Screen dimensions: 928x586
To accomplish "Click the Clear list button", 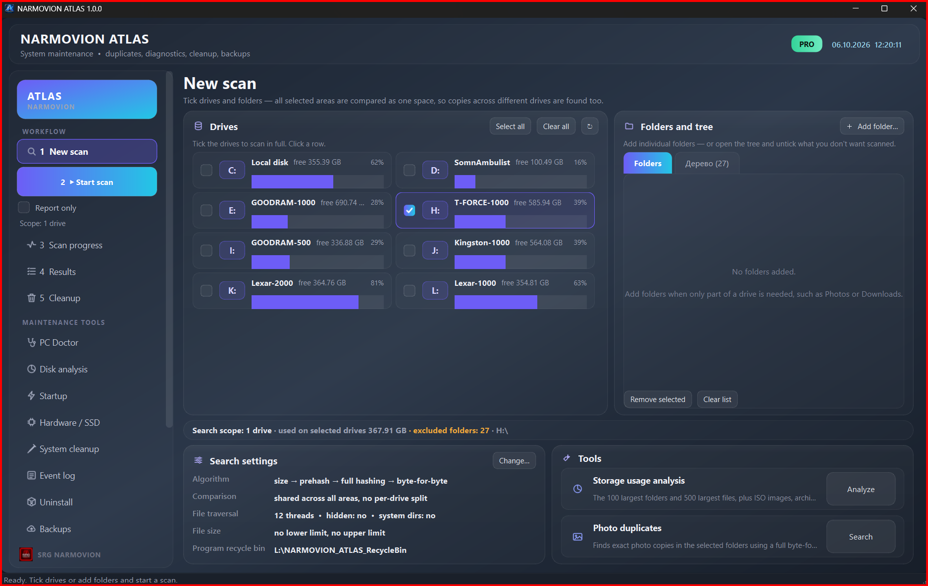I will [x=717, y=399].
